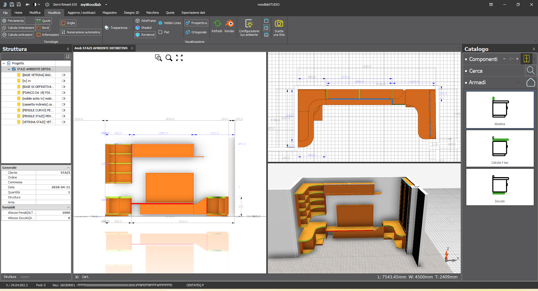The image size is (538, 291).
Task: Take a photo with Scatta una foto
Action: 279,27
